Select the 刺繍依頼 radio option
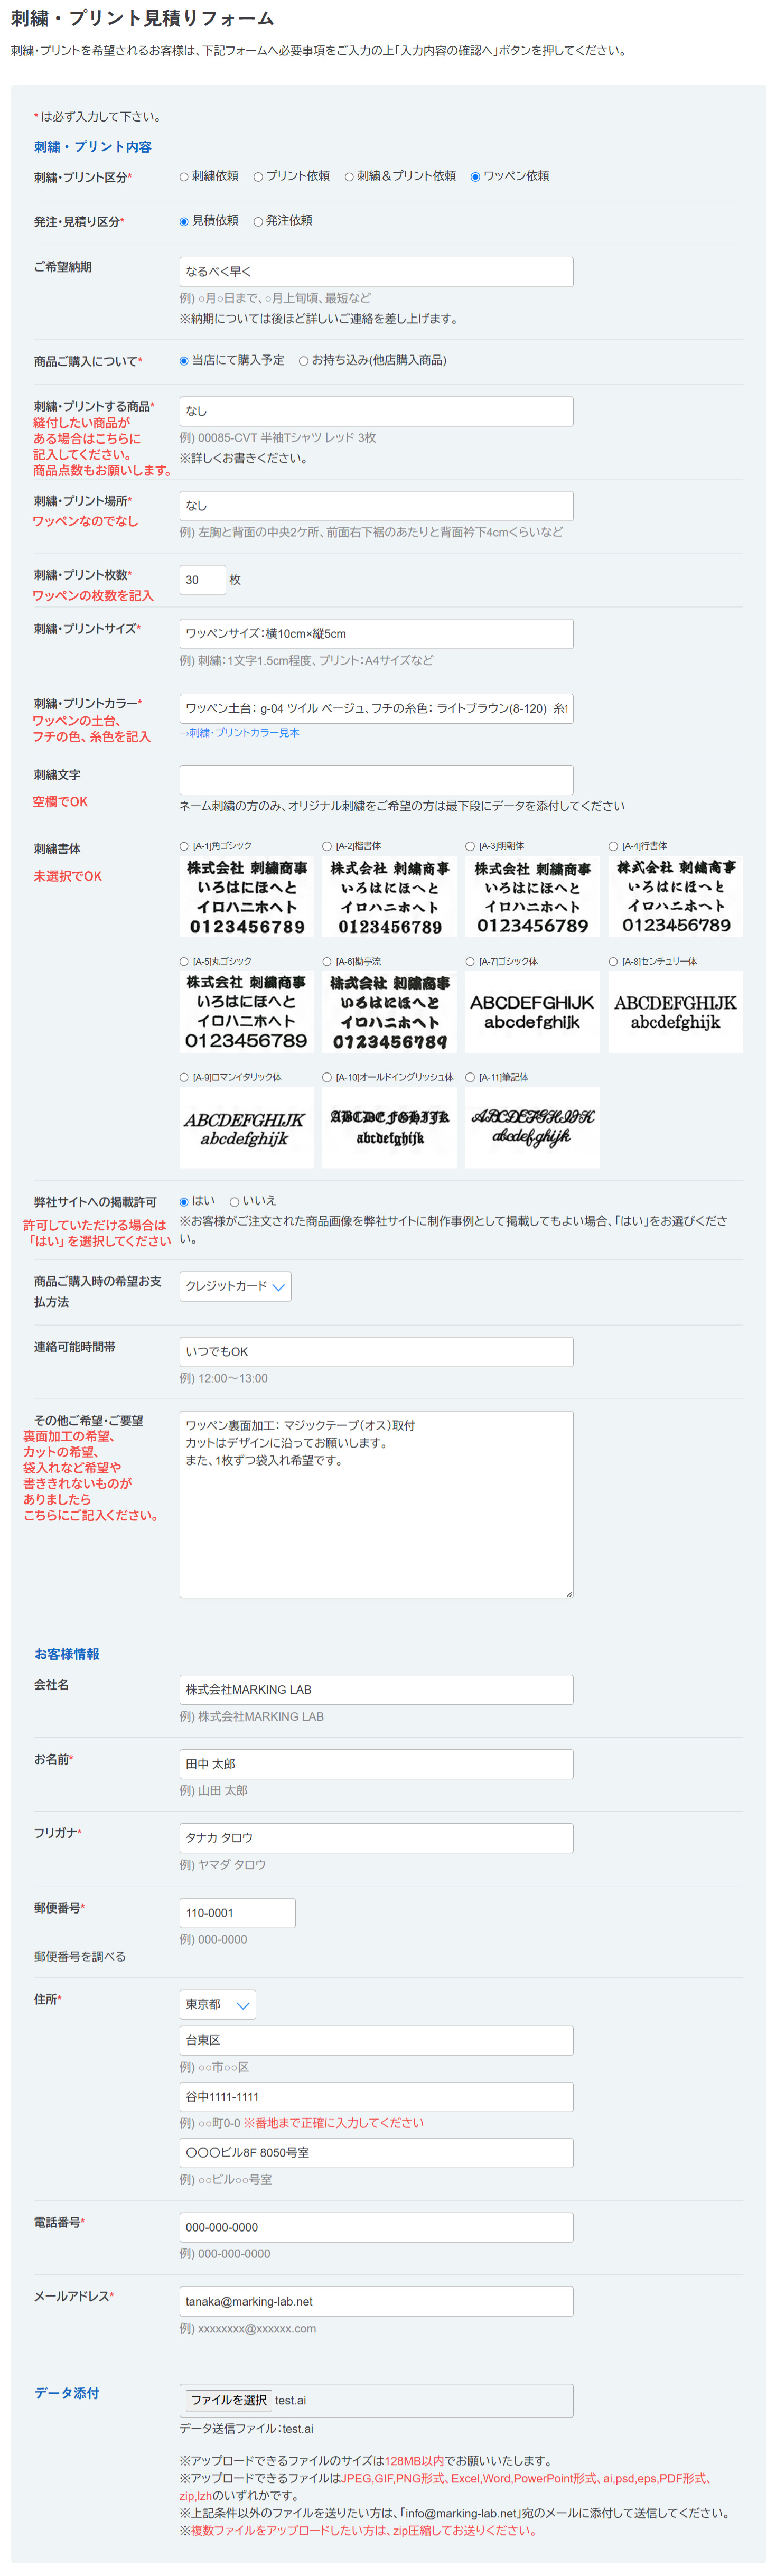 point(184,177)
